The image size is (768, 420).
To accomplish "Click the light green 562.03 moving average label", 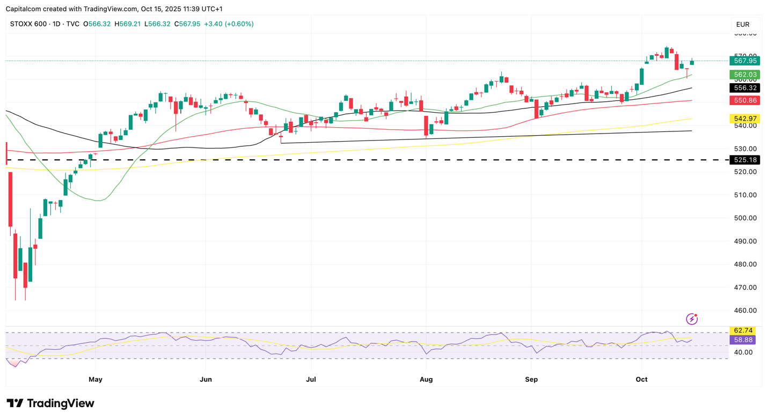I will 744,75.
